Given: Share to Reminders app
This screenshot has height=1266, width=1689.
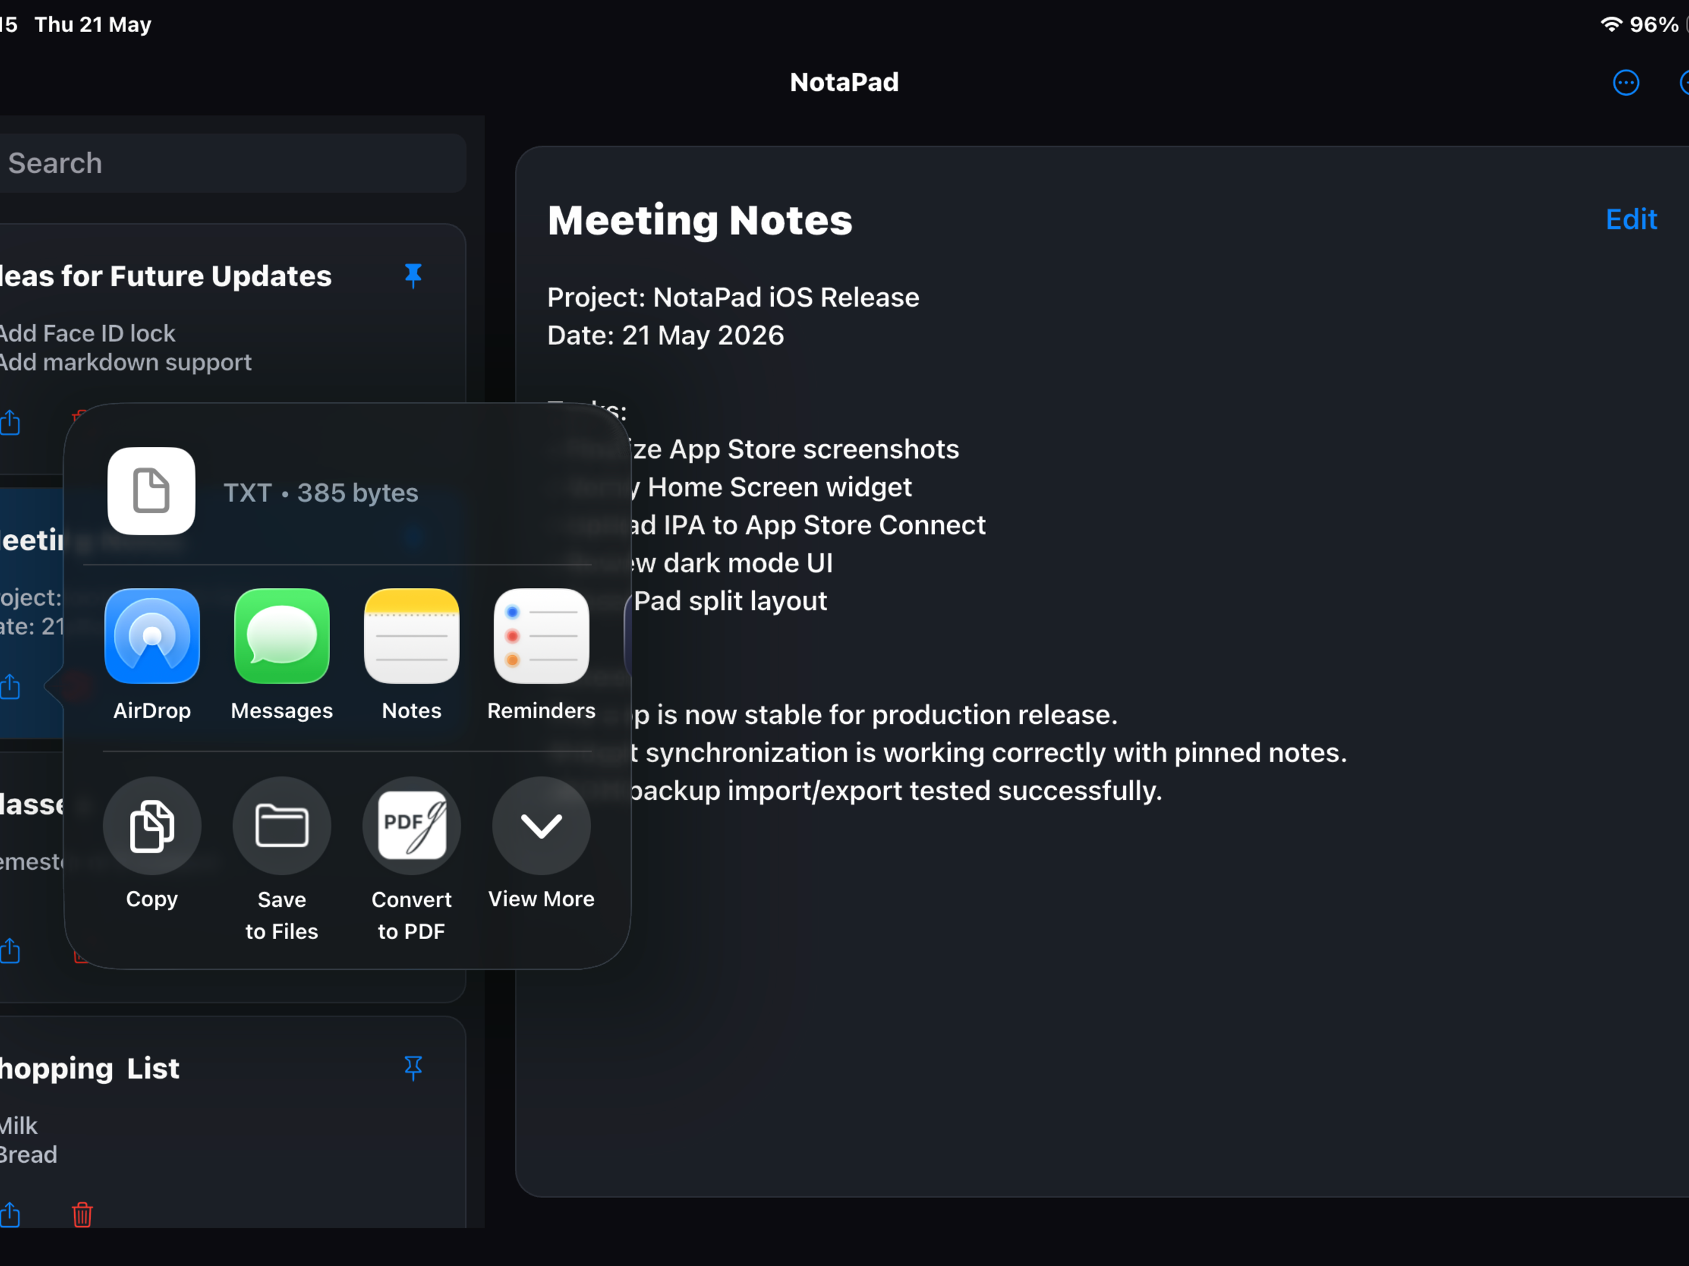Looking at the screenshot, I should click(542, 636).
